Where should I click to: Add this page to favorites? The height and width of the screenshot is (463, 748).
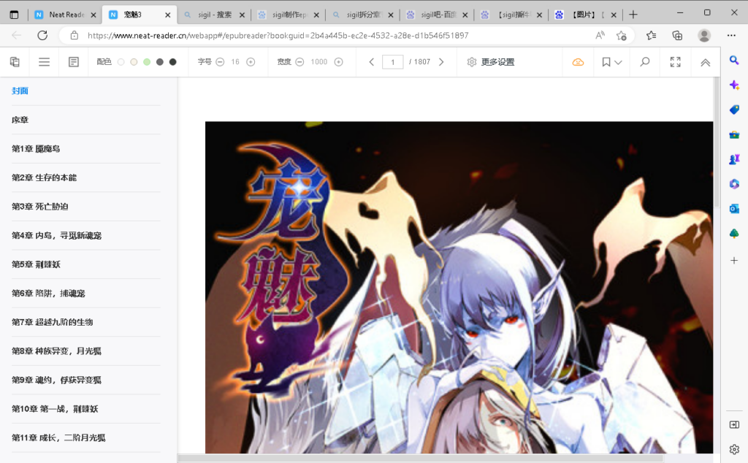point(621,35)
